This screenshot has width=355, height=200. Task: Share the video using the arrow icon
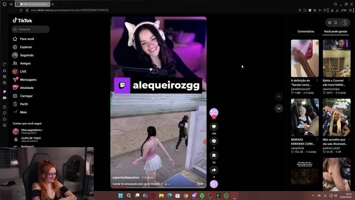point(214,170)
